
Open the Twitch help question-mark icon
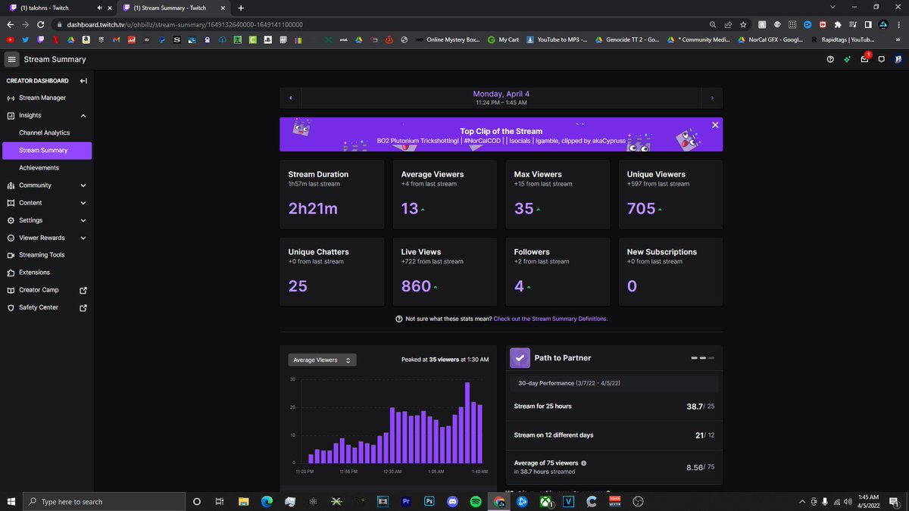click(830, 59)
